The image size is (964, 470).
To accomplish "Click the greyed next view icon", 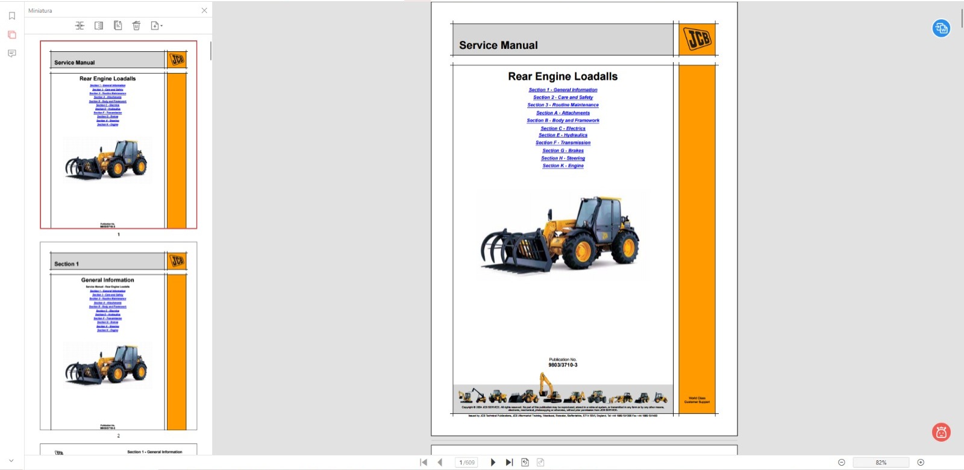I will tap(540, 462).
